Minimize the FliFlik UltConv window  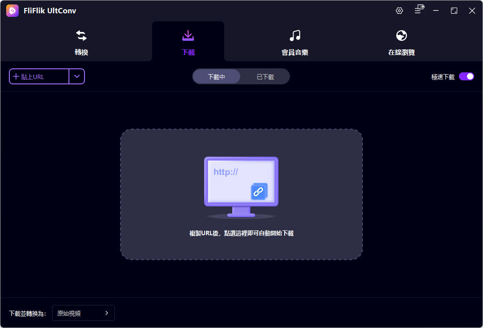click(435, 11)
